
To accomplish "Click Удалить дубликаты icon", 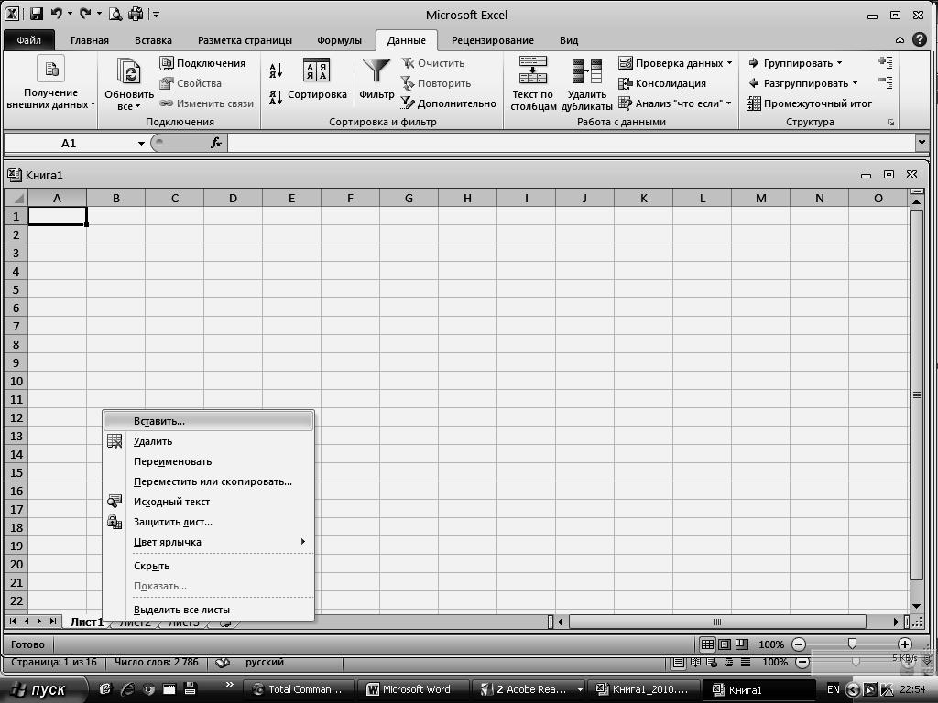I will tap(587, 71).
